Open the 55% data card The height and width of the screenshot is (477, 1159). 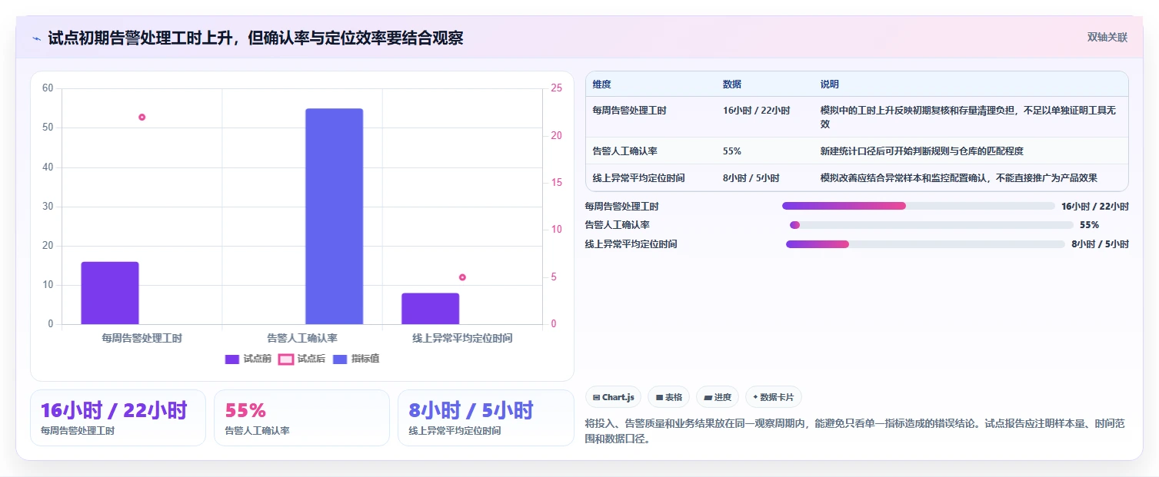(301, 418)
